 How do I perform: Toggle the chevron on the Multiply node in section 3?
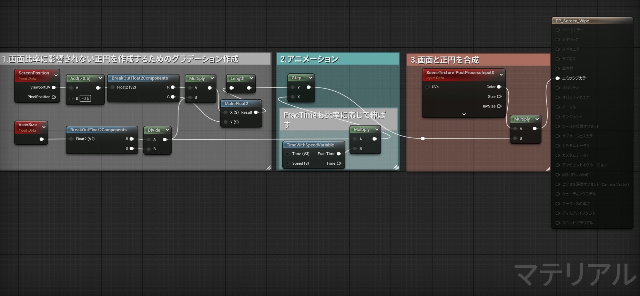coord(537,119)
